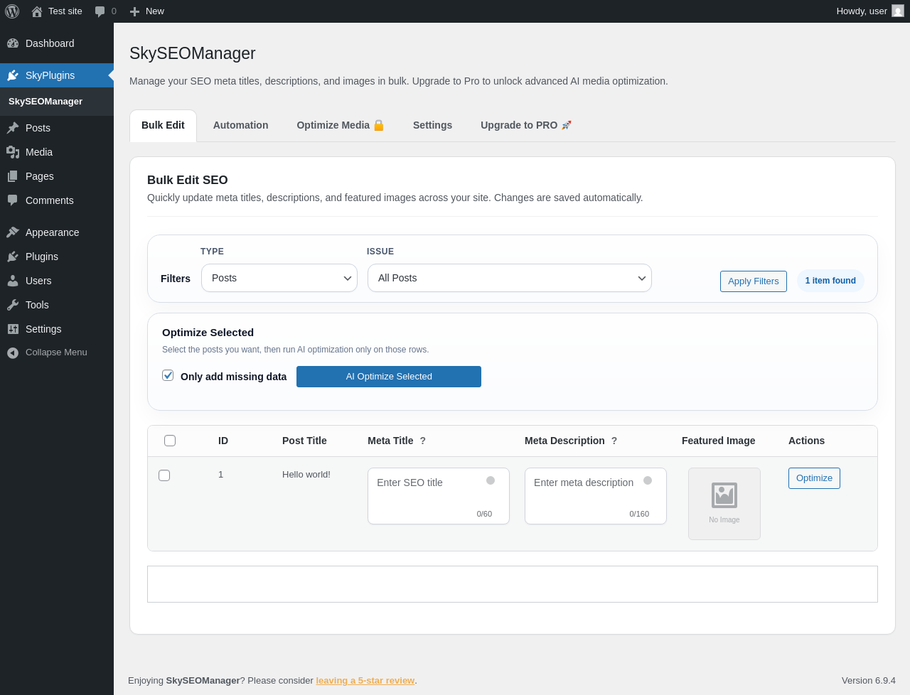
Task: Open the comments bubble in admin bar
Action: (100, 11)
